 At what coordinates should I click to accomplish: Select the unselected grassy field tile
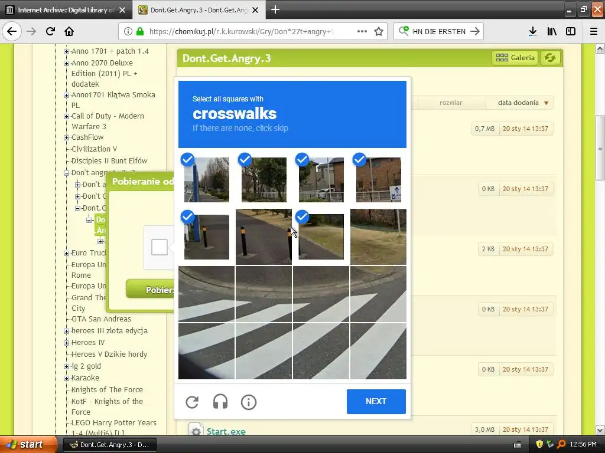[379, 237]
